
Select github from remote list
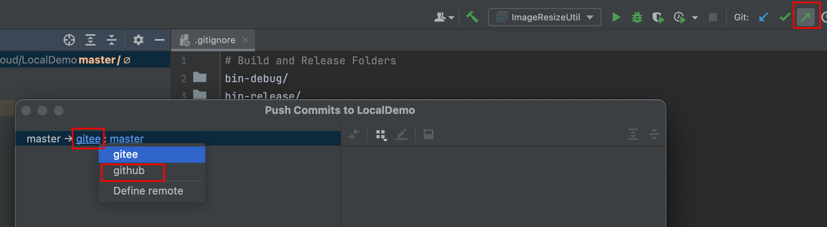[x=129, y=171]
